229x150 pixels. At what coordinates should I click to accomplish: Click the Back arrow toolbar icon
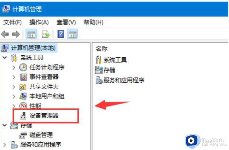(5, 34)
